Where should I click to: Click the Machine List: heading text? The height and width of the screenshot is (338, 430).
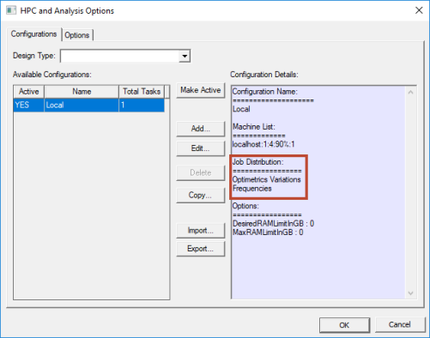point(254,127)
